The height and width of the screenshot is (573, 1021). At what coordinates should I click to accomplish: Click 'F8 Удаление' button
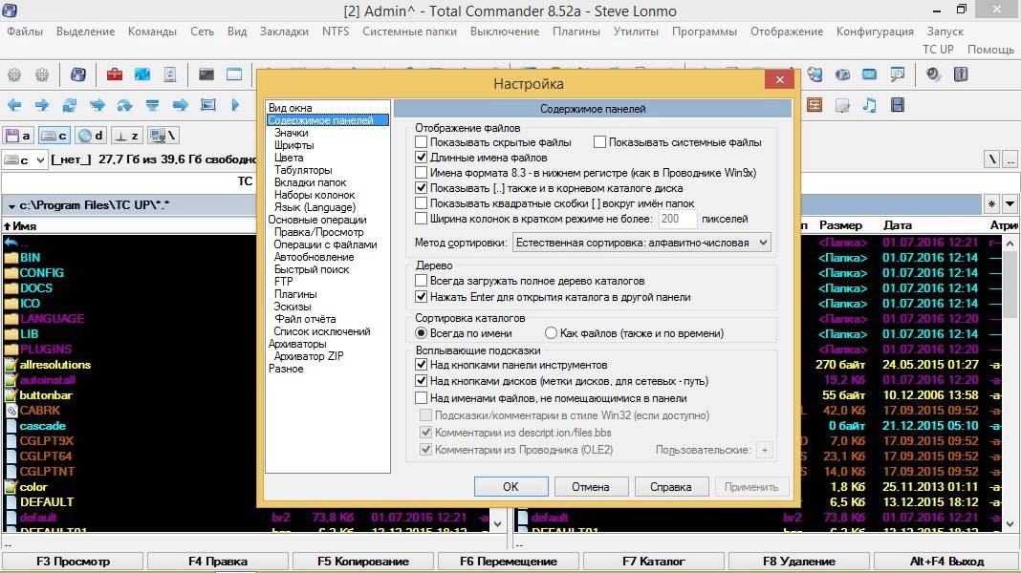tap(799, 561)
